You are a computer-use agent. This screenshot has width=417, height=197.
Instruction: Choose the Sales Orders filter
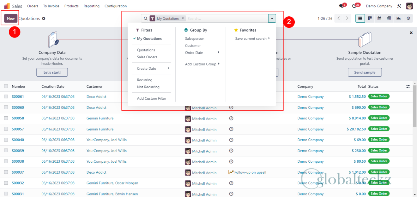[147, 57]
